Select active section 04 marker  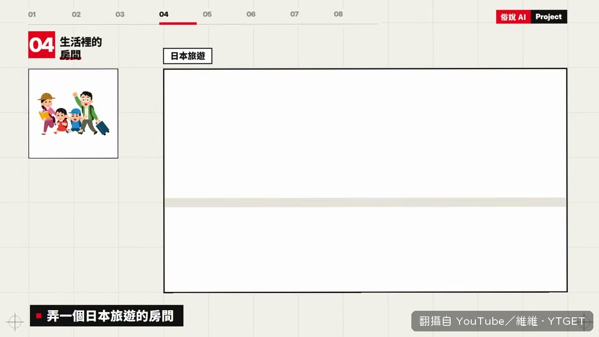tap(164, 14)
